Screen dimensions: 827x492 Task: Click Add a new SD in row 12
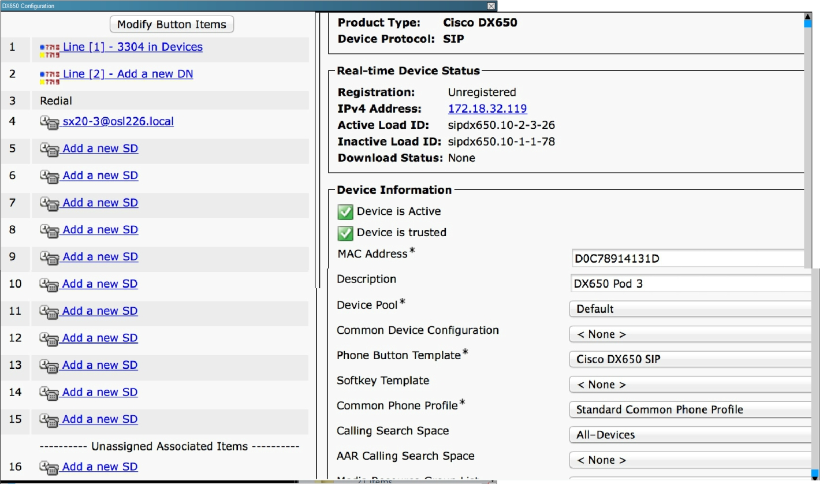[100, 338]
